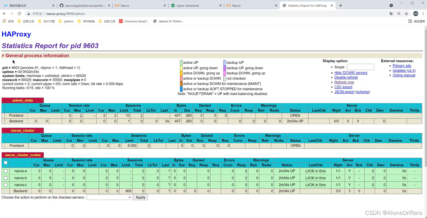Open the admin_stats proxy name link
The width and height of the screenshot is (427, 218).
coord(23,100)
